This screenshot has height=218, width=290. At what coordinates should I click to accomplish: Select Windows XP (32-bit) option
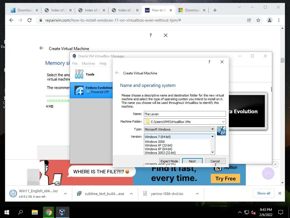159,145
